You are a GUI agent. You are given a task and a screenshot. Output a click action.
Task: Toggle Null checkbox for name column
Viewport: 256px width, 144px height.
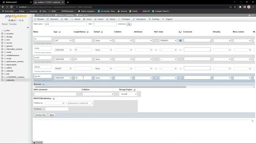click(156, 50)
